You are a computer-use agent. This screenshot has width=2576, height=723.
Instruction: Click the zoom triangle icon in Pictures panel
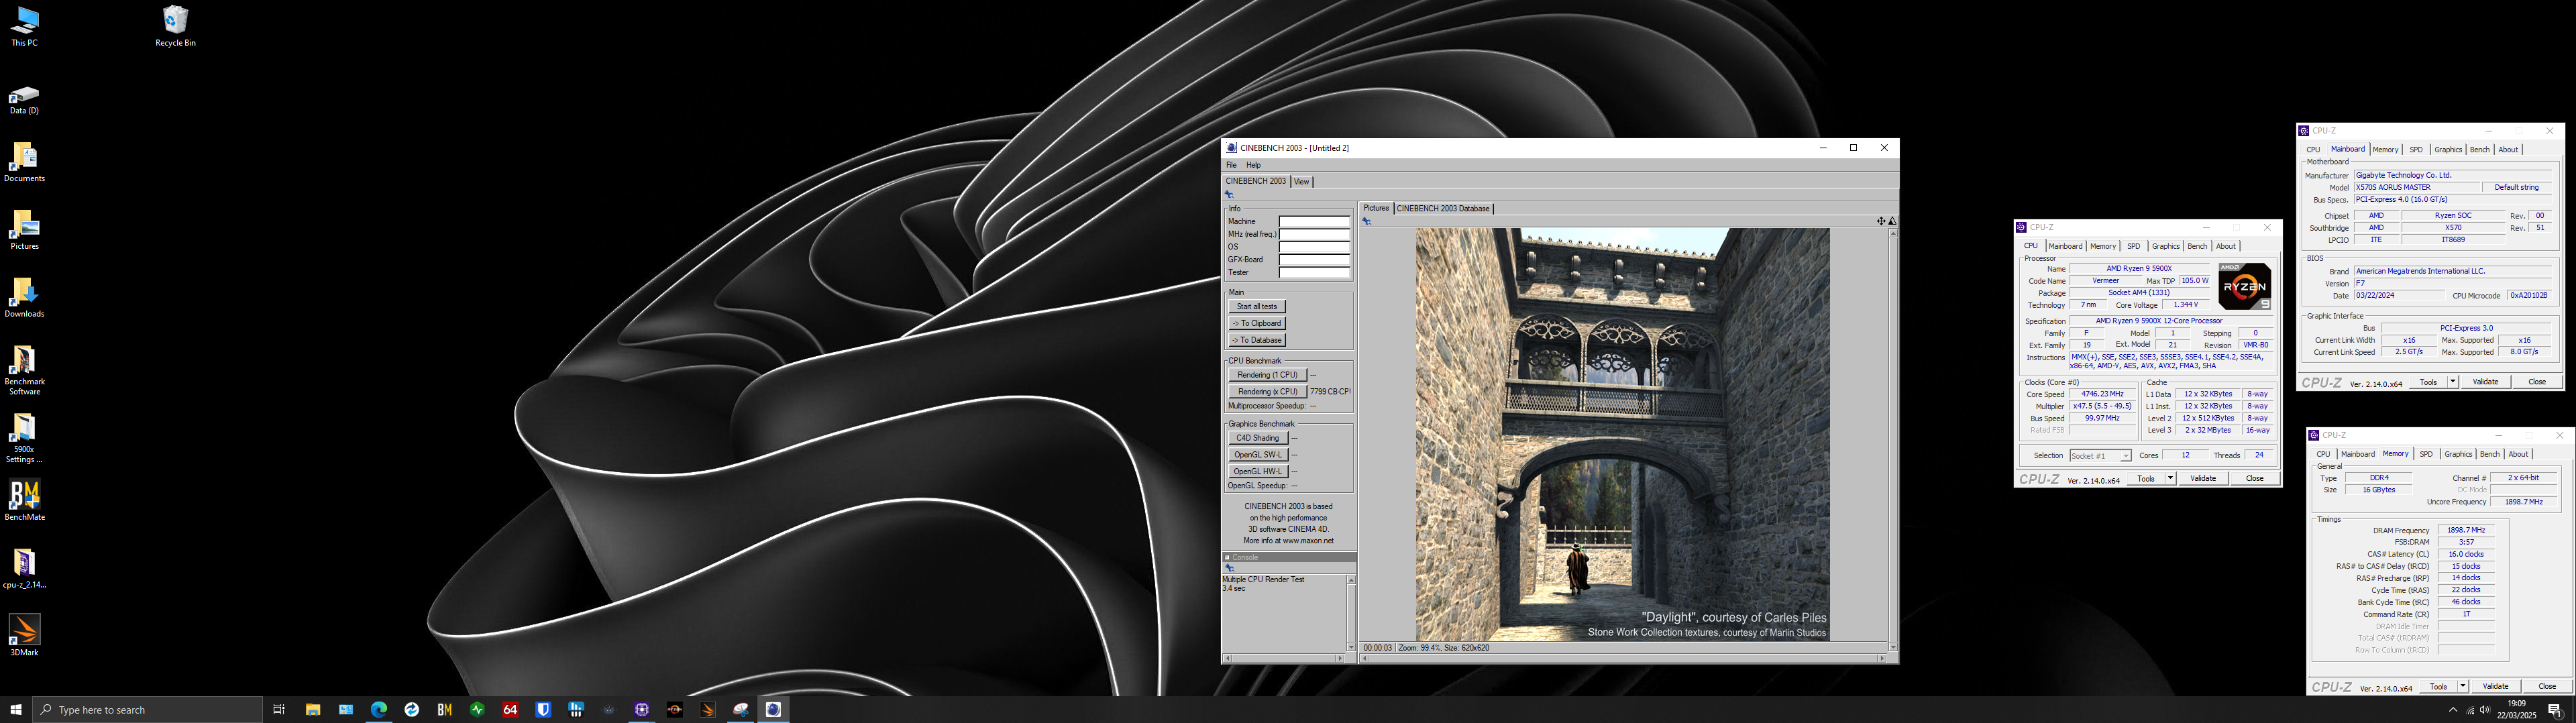(1892, 221)
